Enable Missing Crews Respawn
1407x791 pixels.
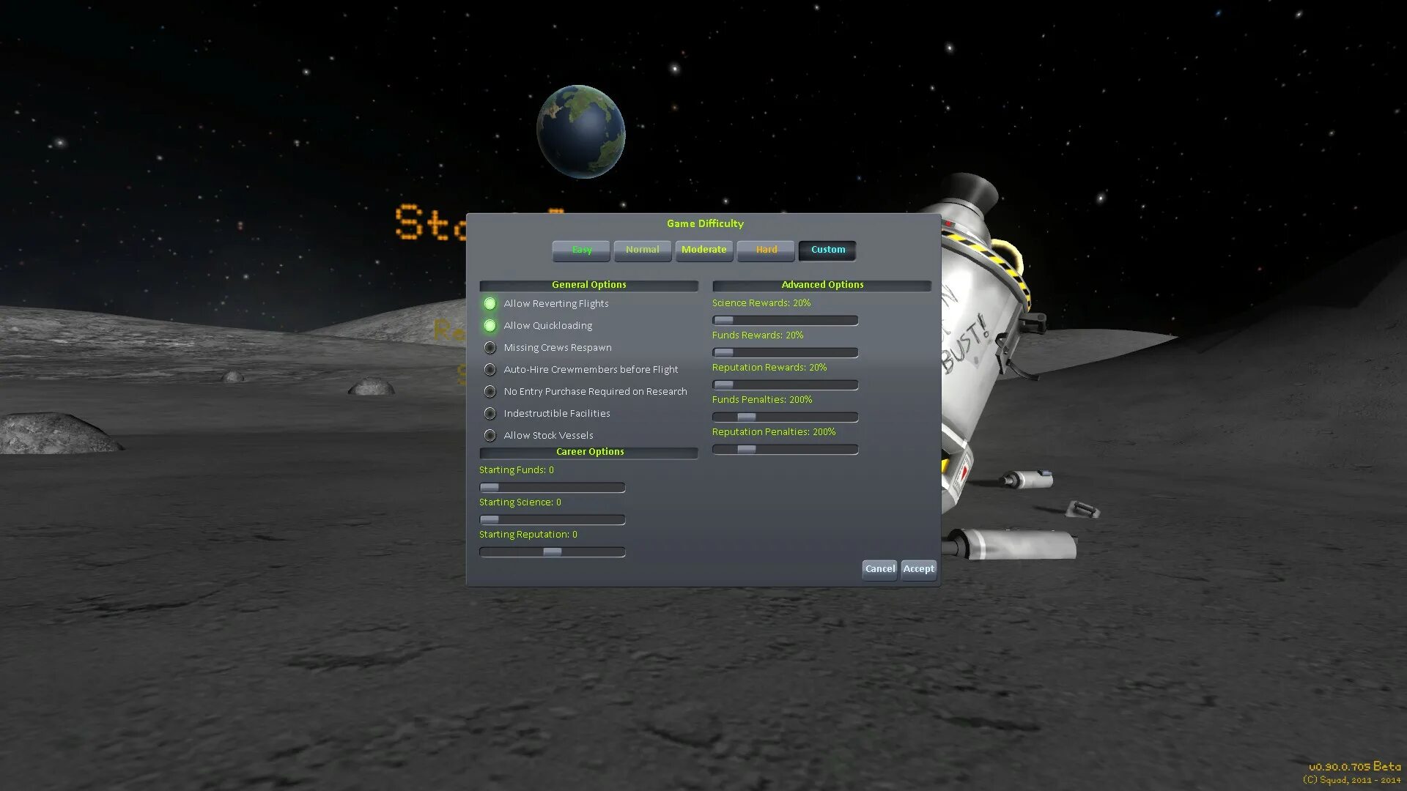[490, 347]
